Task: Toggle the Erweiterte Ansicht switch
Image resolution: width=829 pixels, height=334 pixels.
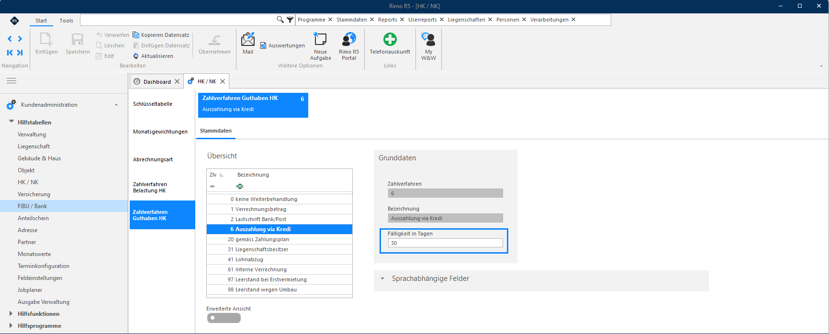Action: tap(224, 318)
